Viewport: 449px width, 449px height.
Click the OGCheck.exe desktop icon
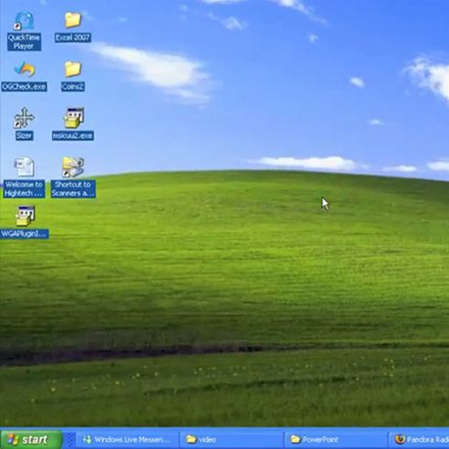tap(24, 69)
